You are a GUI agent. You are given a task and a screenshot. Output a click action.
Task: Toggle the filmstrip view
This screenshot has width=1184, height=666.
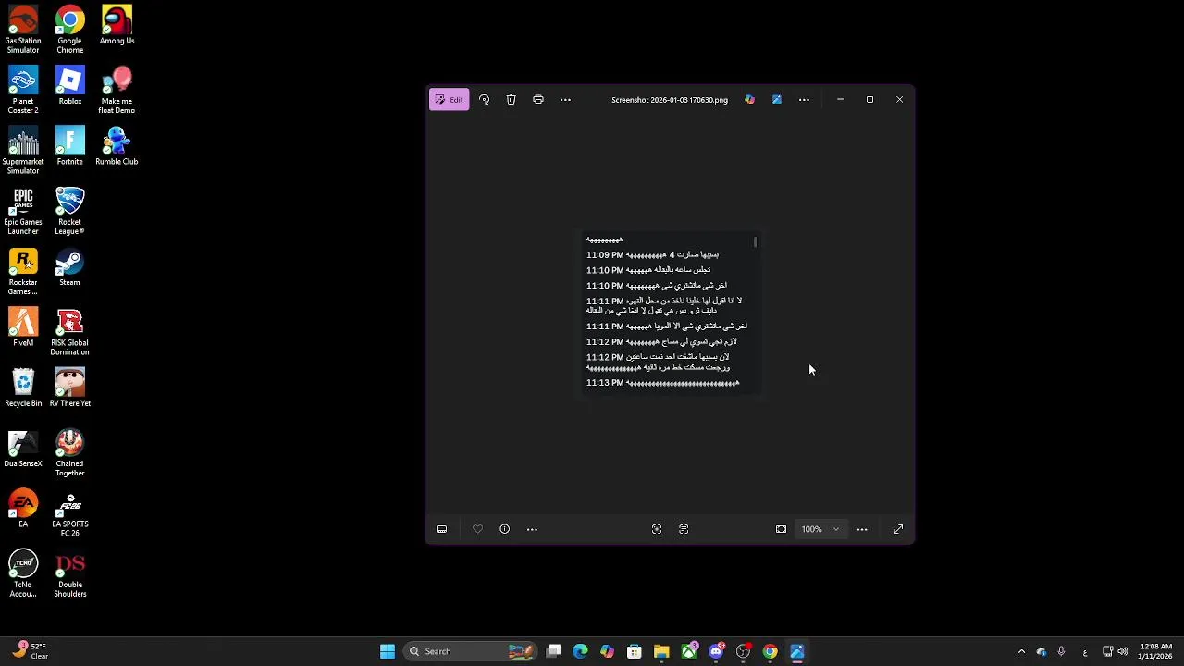pos(441,529)
